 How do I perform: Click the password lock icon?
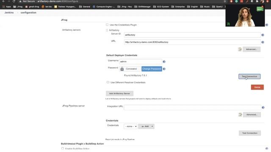tap(122, 69)
